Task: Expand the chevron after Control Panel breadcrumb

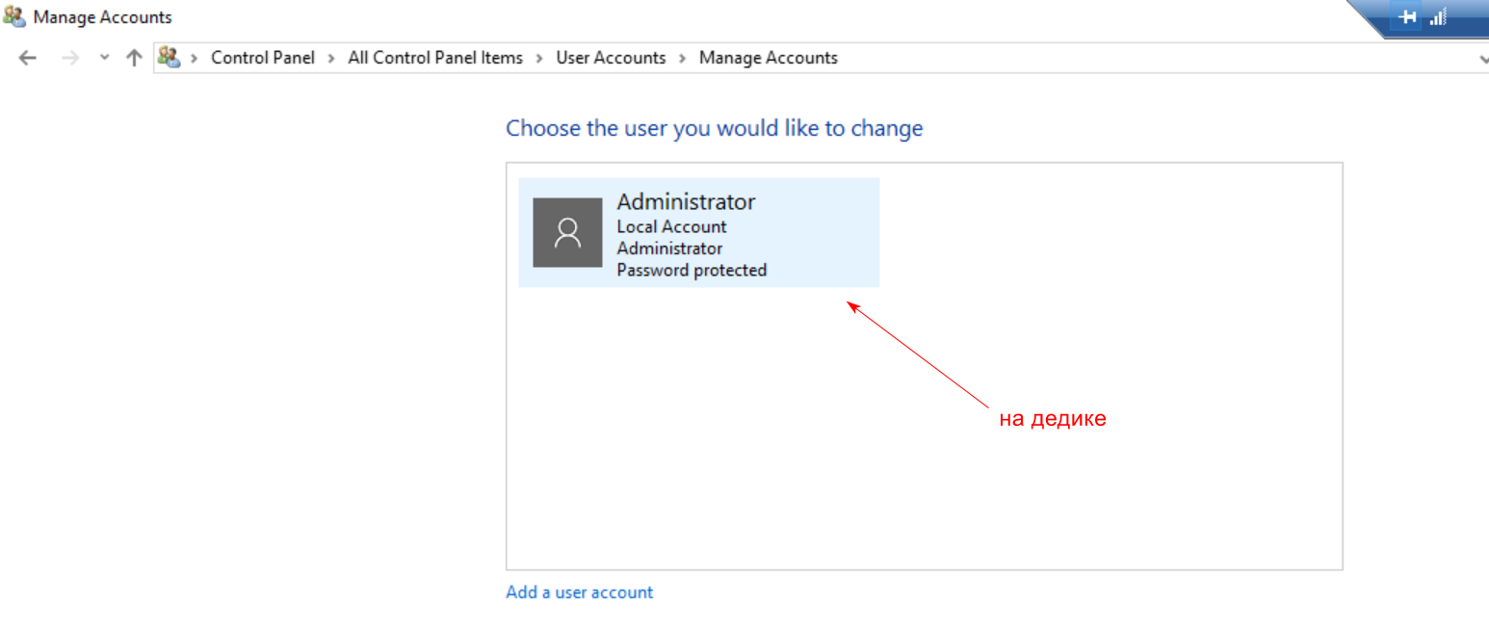Action: 330,58
